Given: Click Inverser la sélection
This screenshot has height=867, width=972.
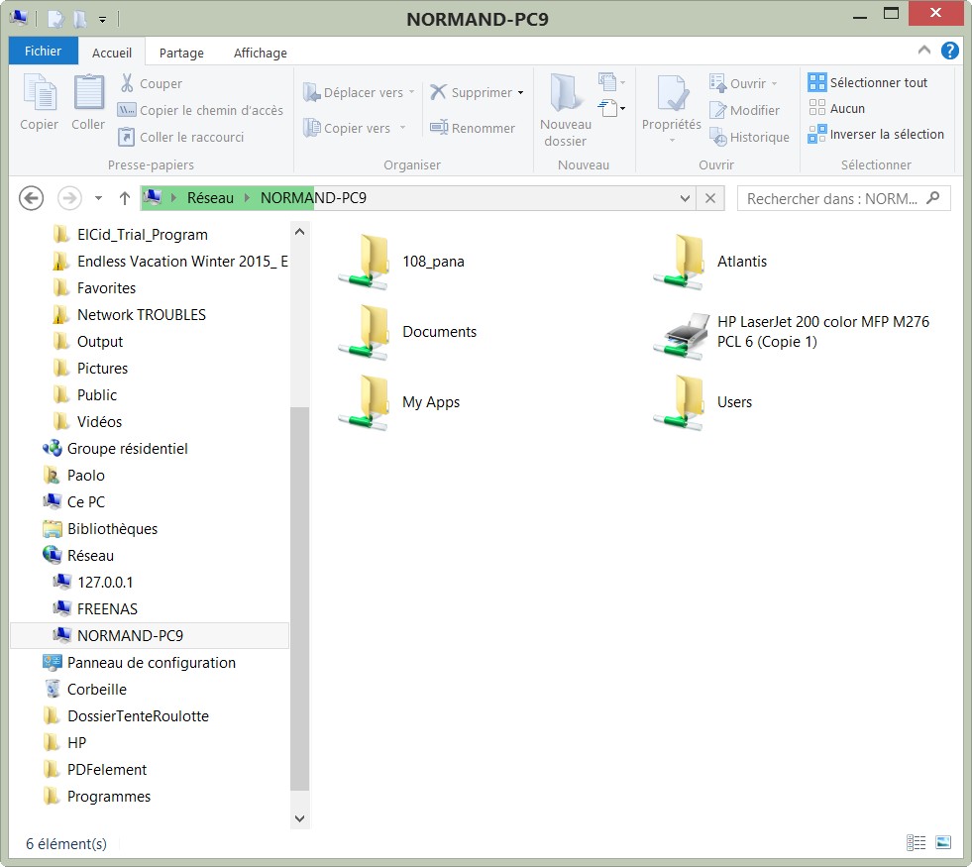Looking at the screenshot, I should click(886, 135).
